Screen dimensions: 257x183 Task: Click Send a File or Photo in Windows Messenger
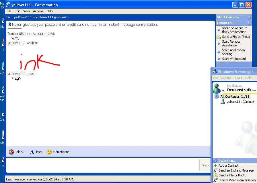(x=232, y=175)
